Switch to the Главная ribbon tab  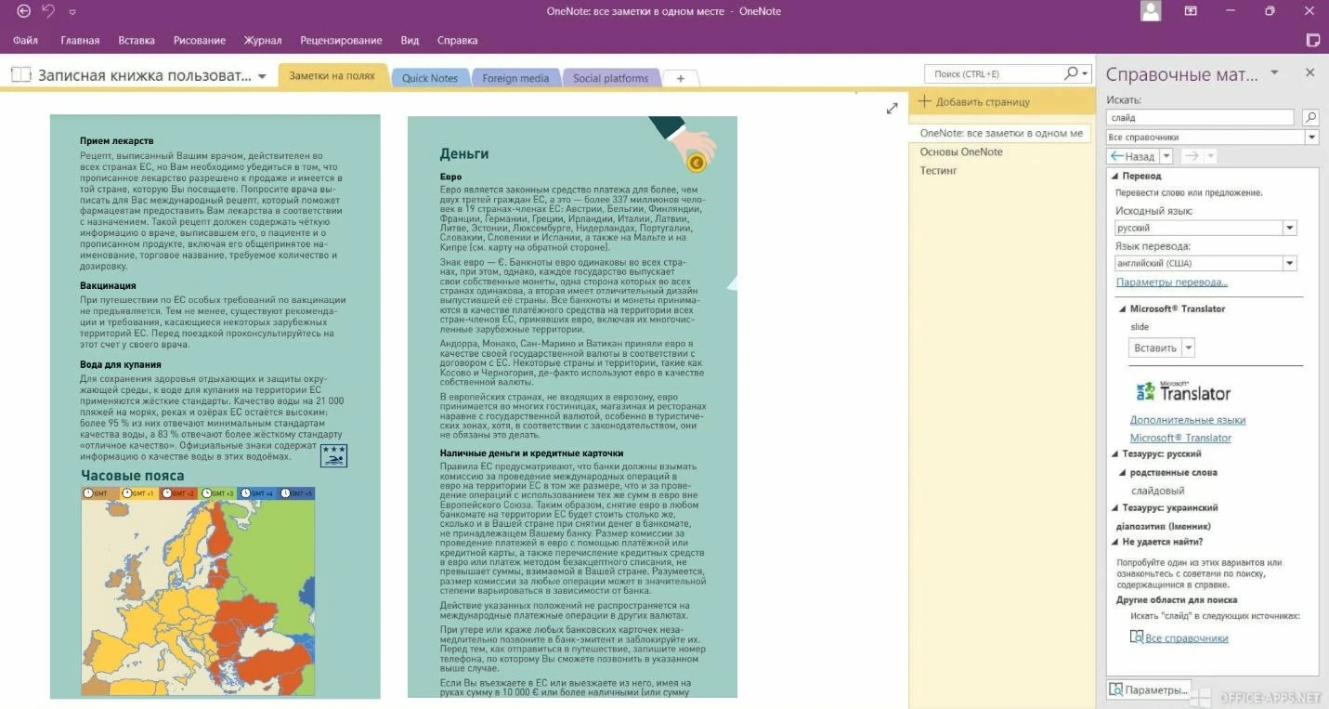coord(80,40)
